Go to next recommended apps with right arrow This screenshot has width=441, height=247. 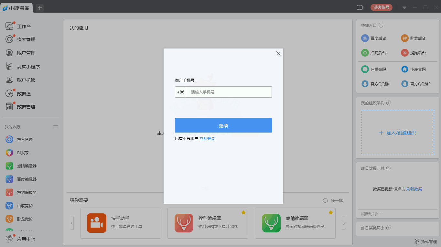coord(344,223)
